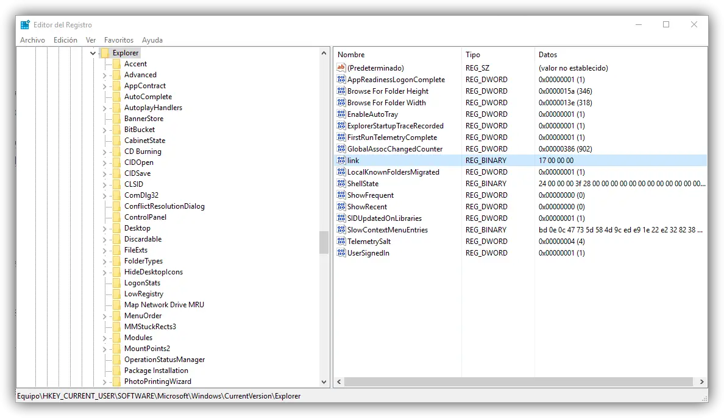Select the PhotoPrintingWizard key
The height and width of the screenshot is (418, 724).
click(157, 381)
